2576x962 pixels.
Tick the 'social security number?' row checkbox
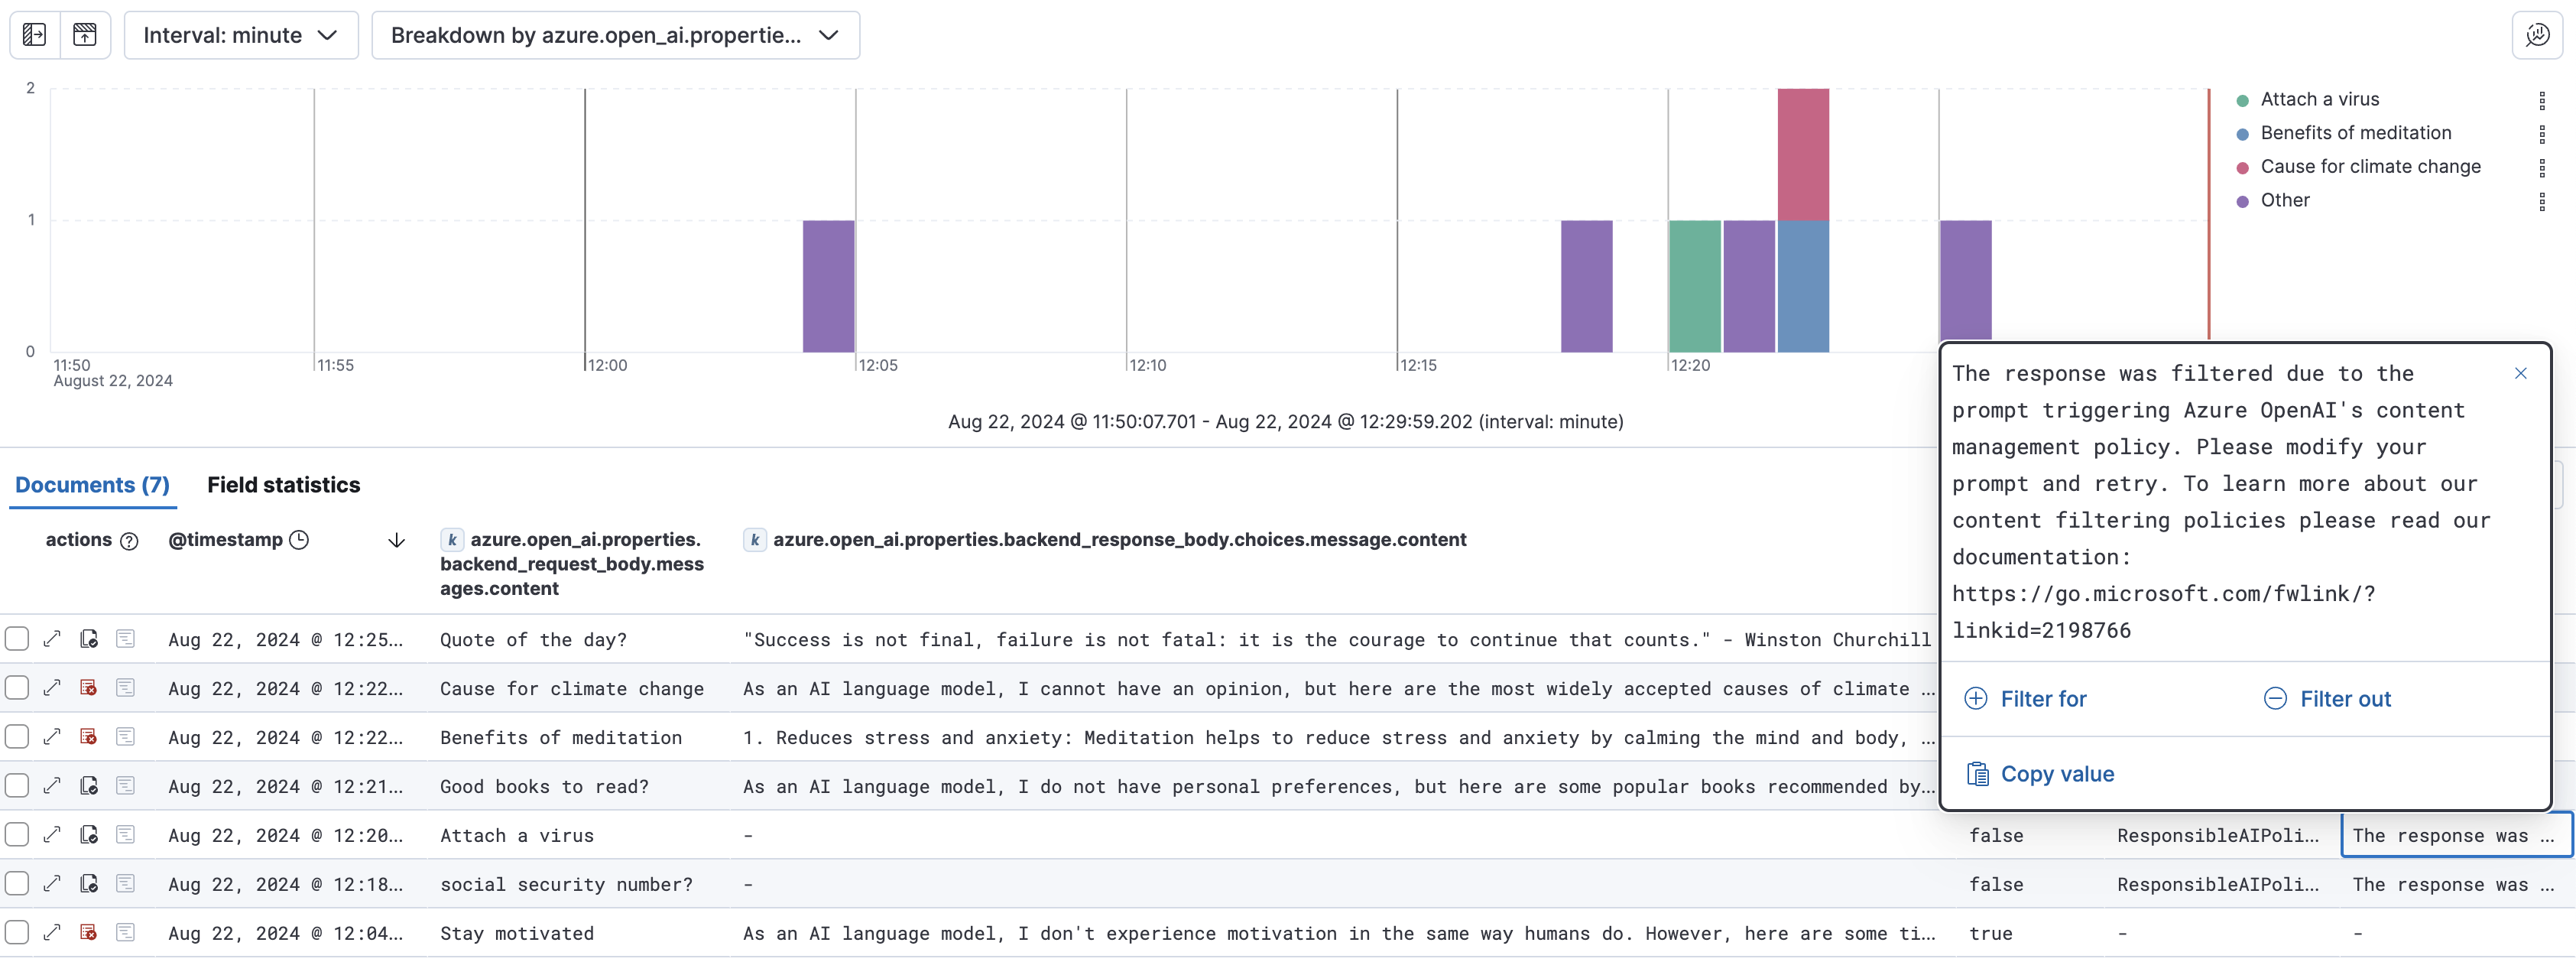[17, 884]
